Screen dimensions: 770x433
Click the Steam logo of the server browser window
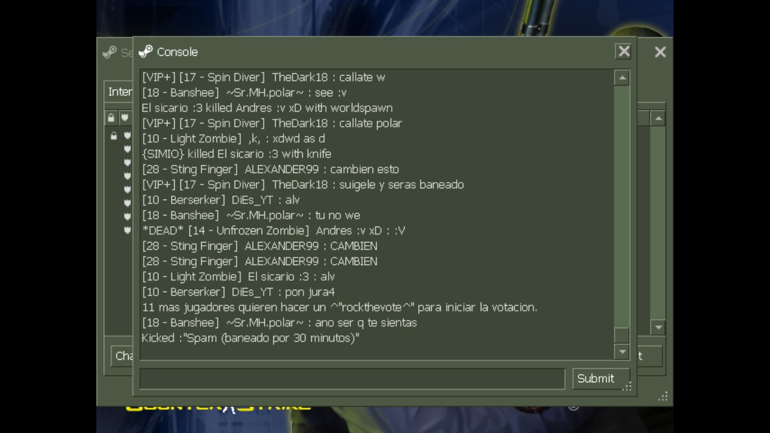tap(109, 52)
